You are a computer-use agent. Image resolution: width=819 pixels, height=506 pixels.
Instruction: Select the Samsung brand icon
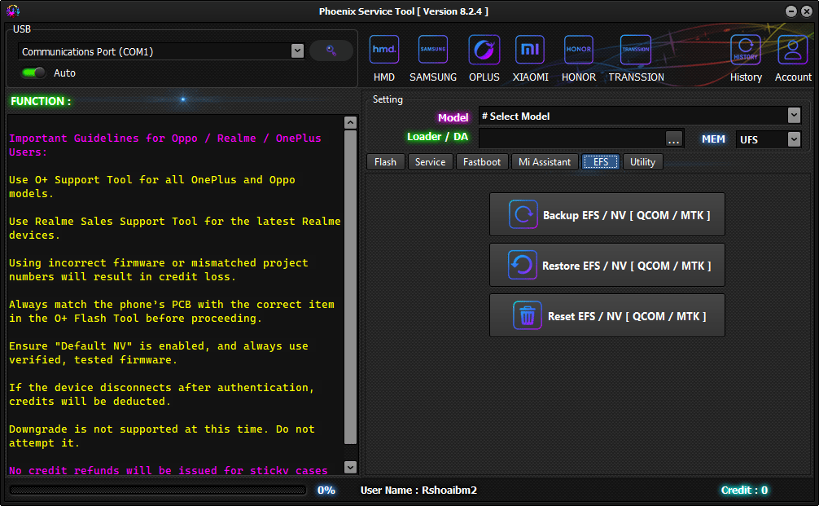[433, 51]
